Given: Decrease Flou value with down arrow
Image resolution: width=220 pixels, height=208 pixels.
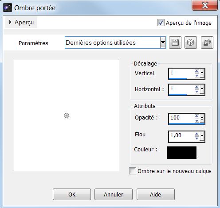Looking at the screenshot, I should click(x=196, y=139).
